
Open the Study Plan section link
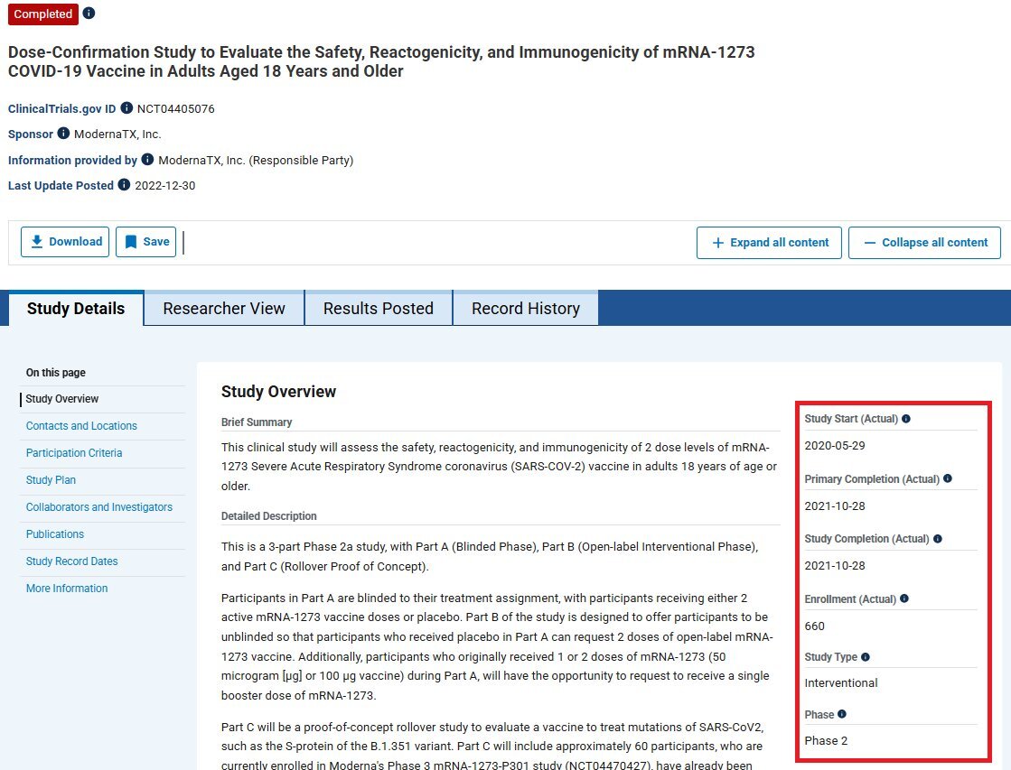click(x=51, y=480)
